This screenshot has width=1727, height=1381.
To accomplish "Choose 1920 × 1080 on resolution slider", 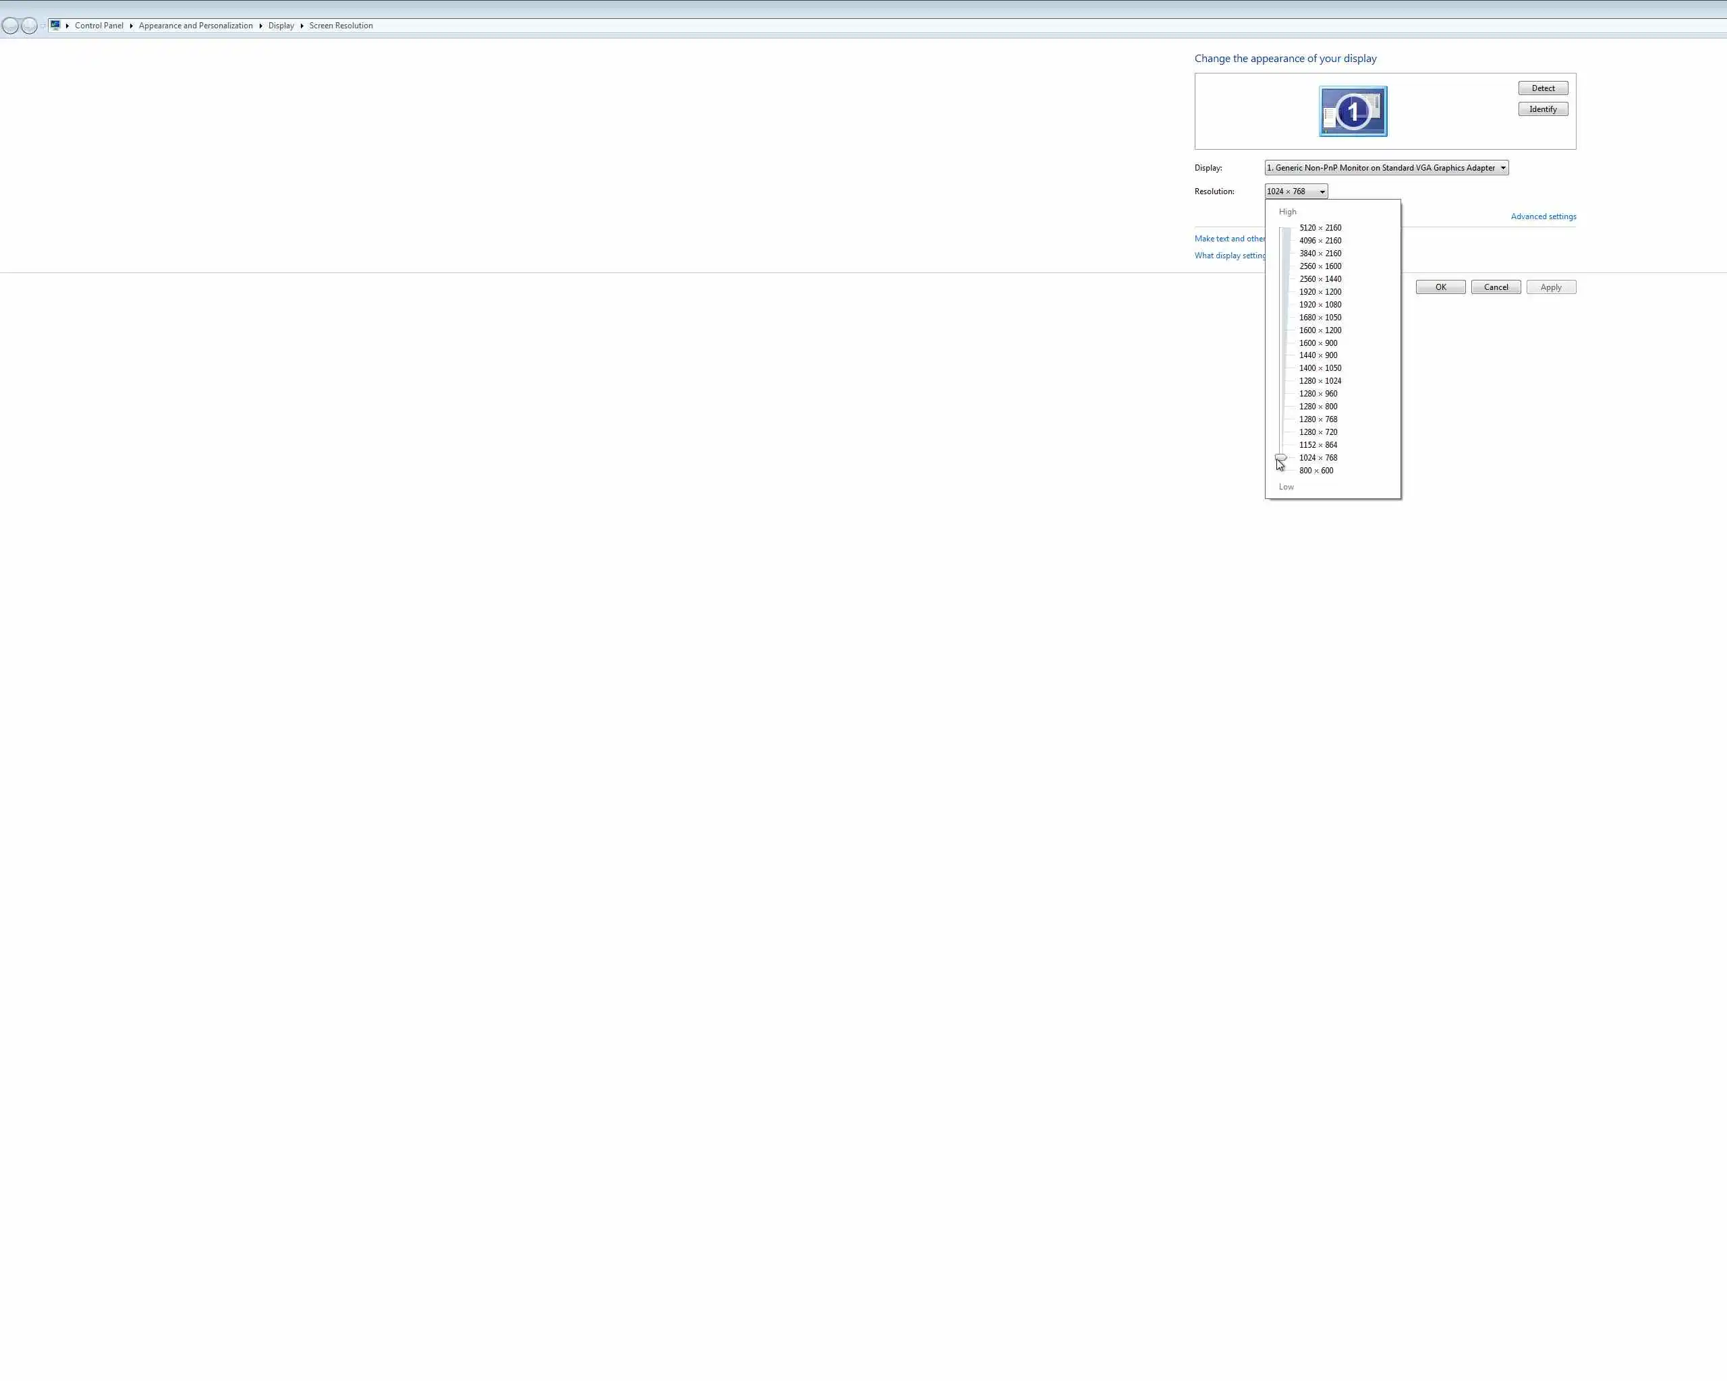I will pos(1320,304).
